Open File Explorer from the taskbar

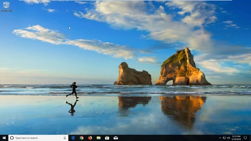99,138
